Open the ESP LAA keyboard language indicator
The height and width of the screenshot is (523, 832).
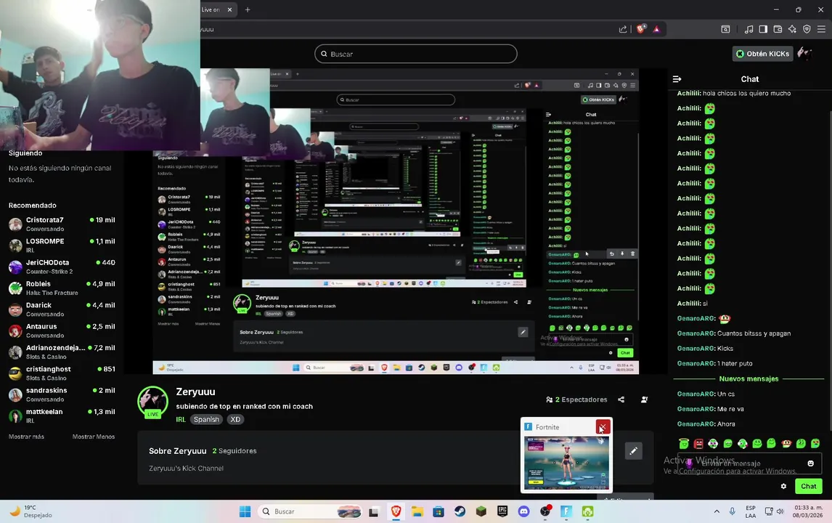pyautogui.click(x=750, y=511)
